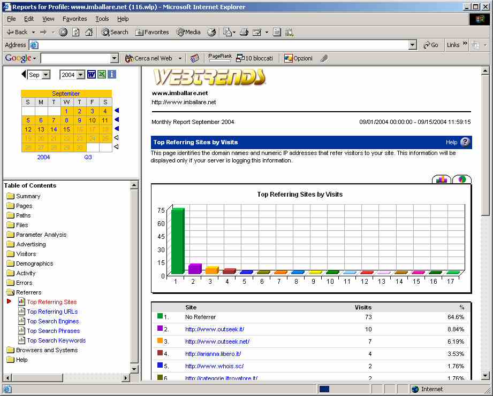The height and width of the screenshot is (396, 493).
Task: Click the Internet zone status bar icon
Action: pyautogui.click(x=415, y=389)
